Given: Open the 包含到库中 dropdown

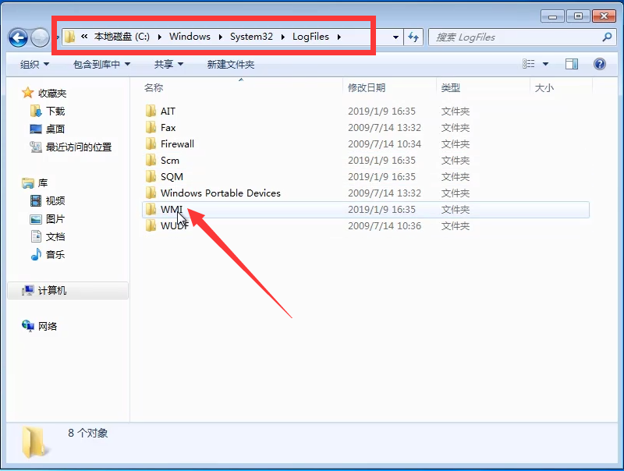Looking at the screenshot, I should pos(102,64).
